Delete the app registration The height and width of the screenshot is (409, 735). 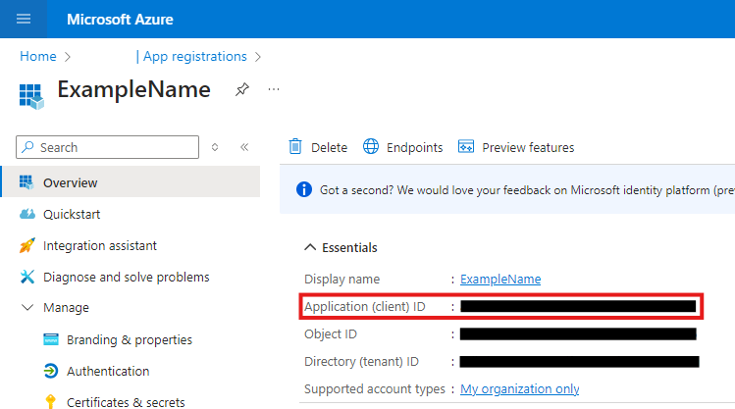pos(318,147)
